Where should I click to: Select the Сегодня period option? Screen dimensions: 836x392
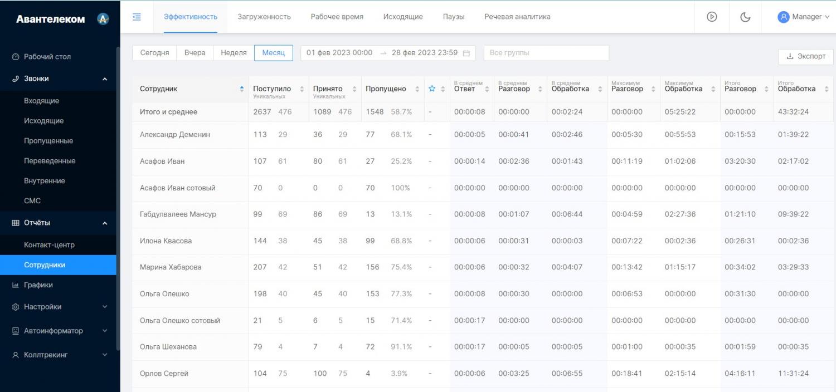154,53
